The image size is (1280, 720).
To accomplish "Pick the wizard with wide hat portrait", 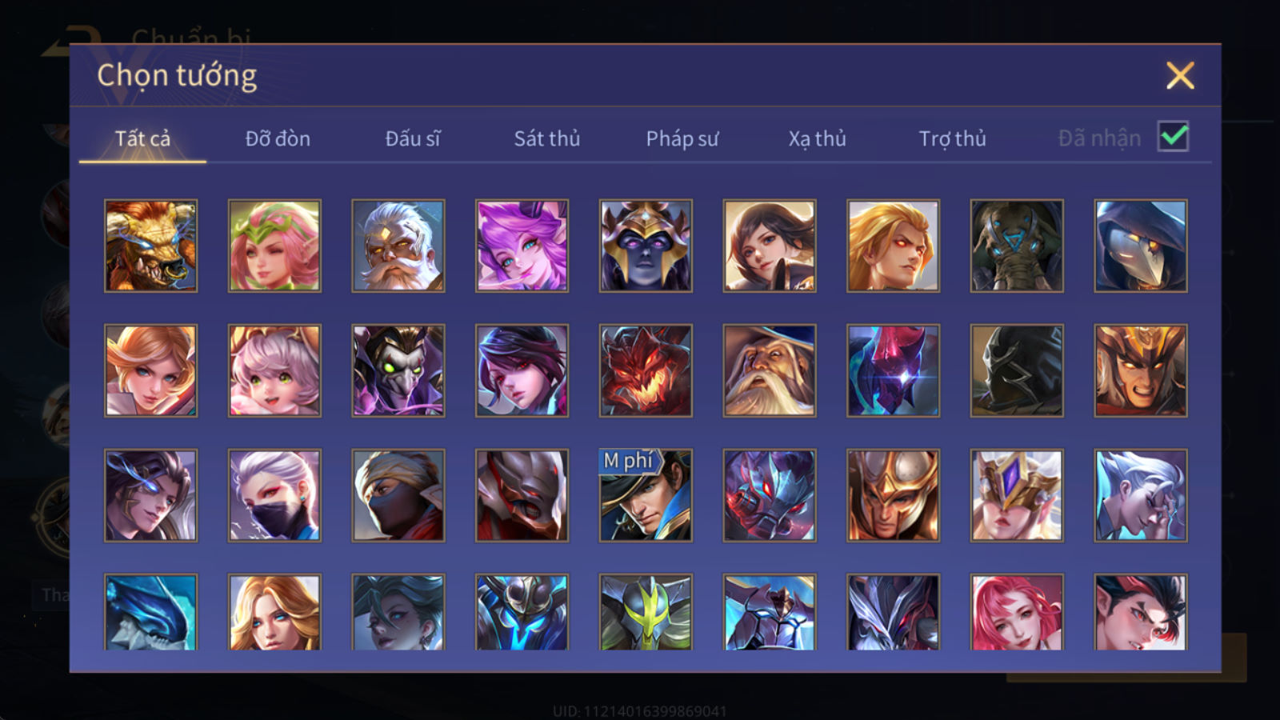I will click(770, 370).
